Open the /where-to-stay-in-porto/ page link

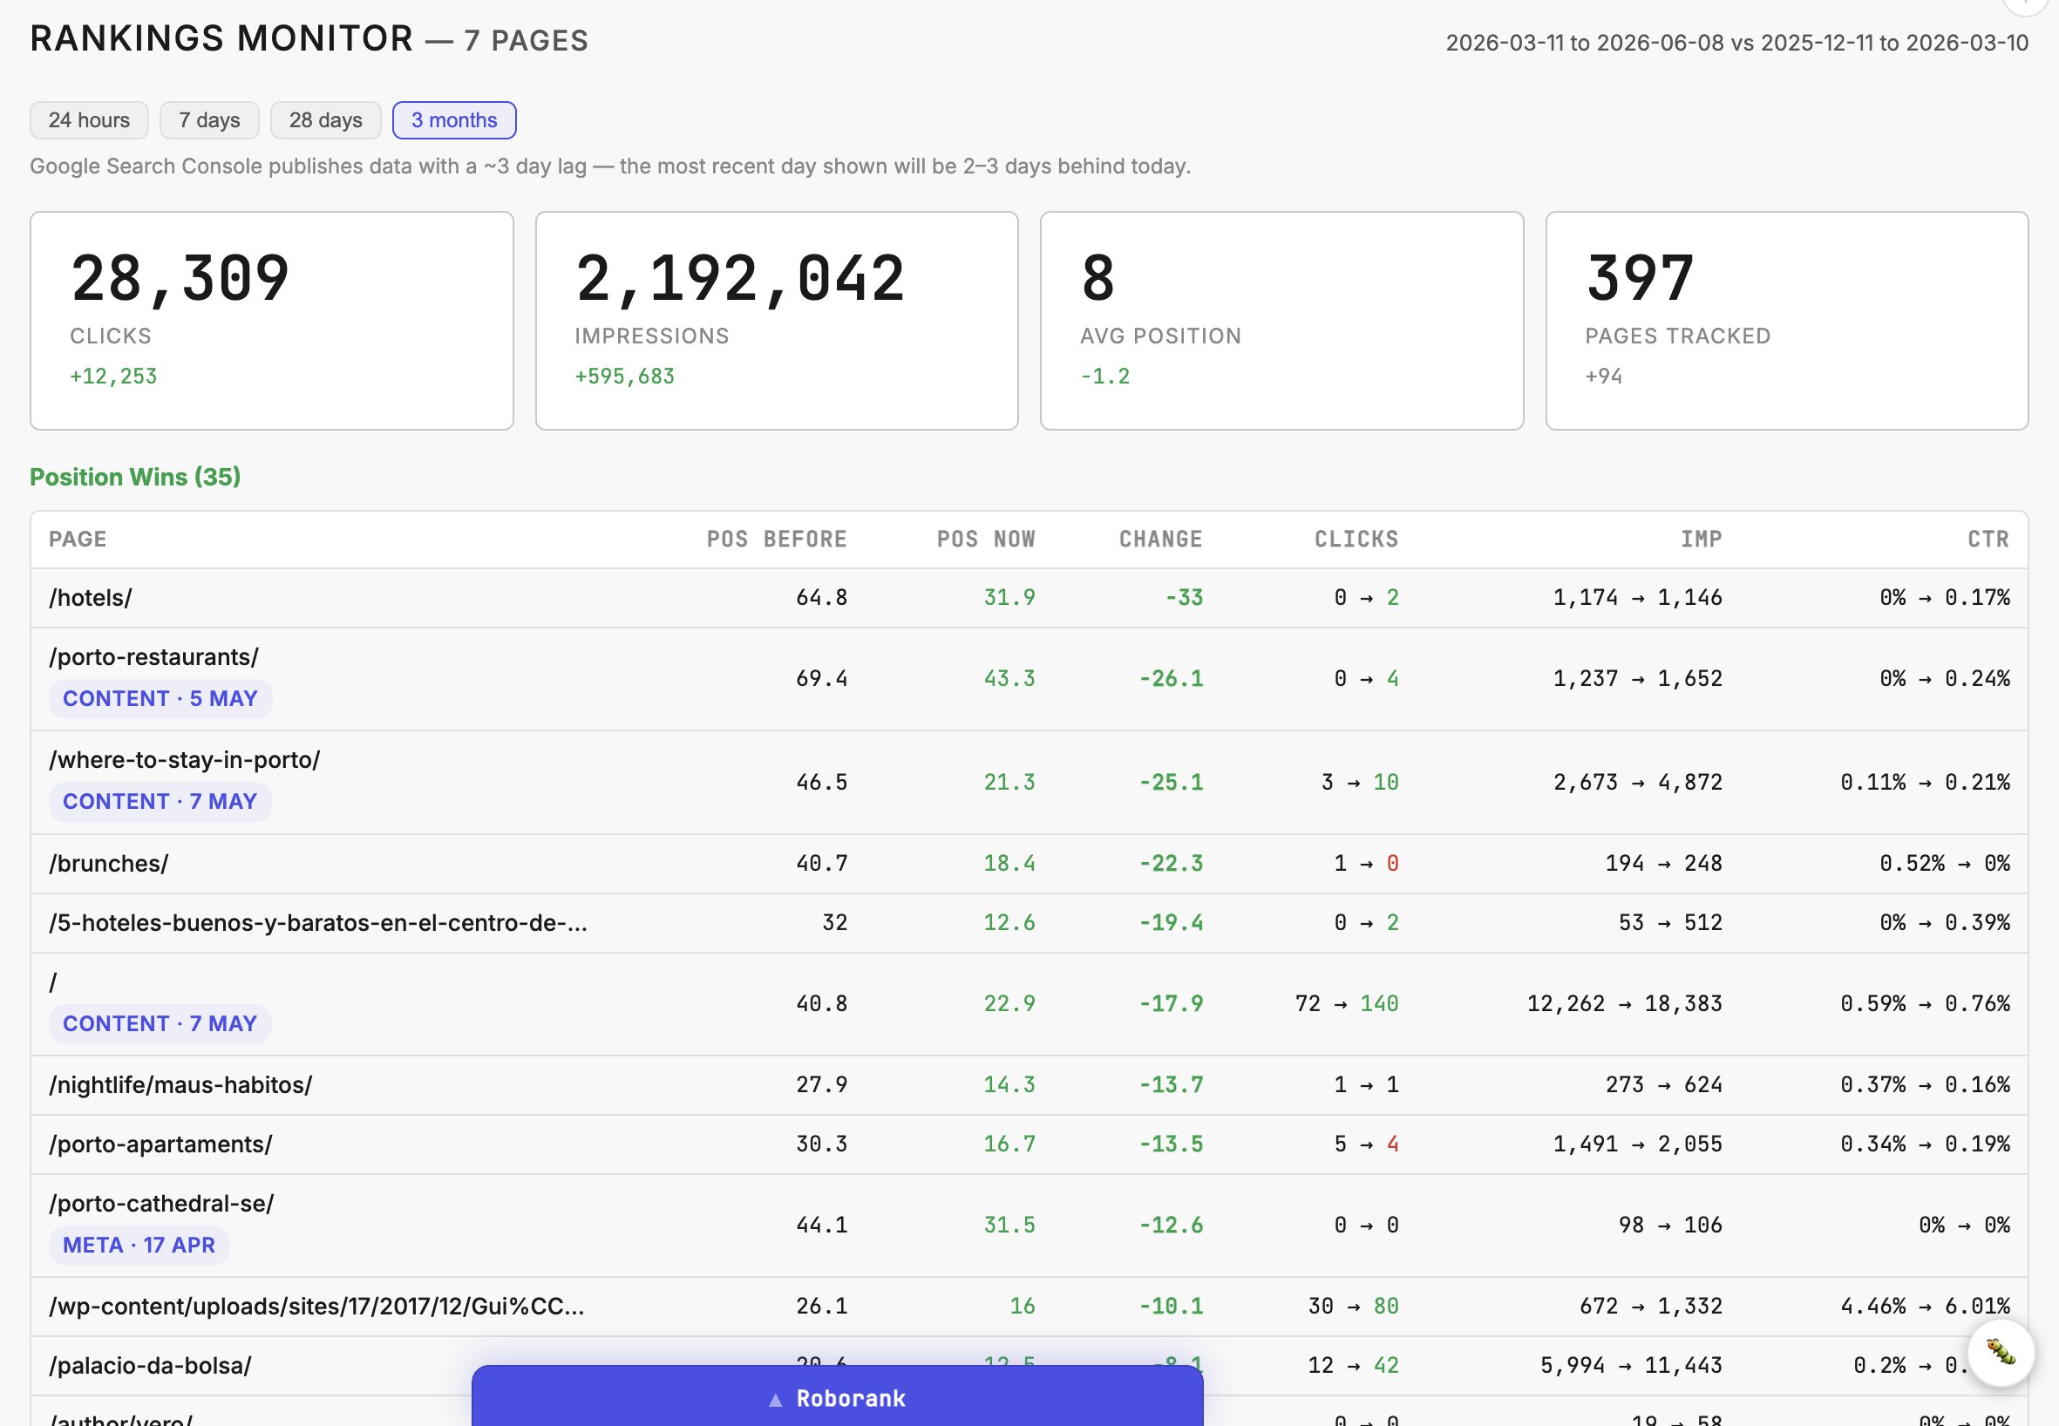(x=184, y=759)
